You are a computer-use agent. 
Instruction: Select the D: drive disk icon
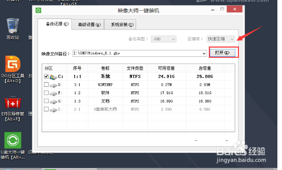[53, 85]
